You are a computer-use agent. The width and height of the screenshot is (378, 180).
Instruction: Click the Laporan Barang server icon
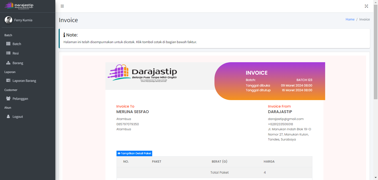coord(8,81)
